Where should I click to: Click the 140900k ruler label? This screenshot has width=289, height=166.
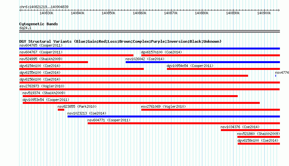point(264,13)
